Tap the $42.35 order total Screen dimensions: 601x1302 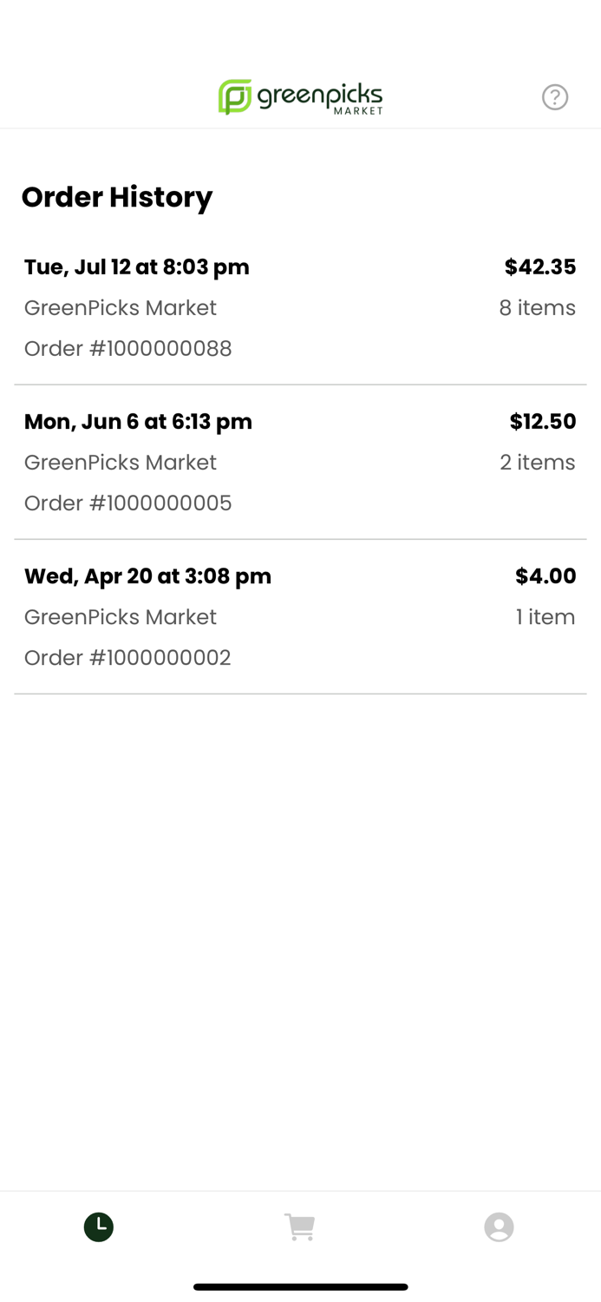tap(539, 266)
